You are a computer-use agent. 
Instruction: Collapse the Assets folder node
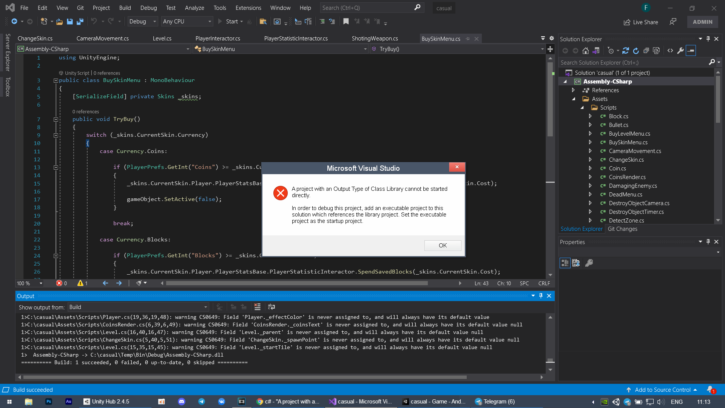point(574,99)
